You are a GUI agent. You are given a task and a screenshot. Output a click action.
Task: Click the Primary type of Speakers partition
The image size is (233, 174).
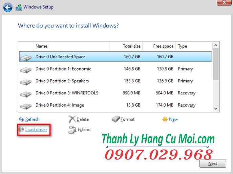[185, 81]
